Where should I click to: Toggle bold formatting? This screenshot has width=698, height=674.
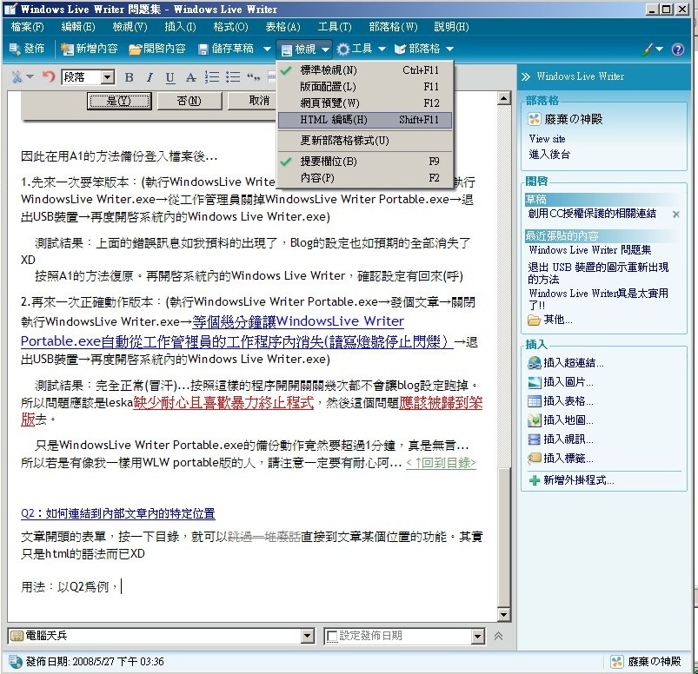pyautogui.click(x=130, y=77)
